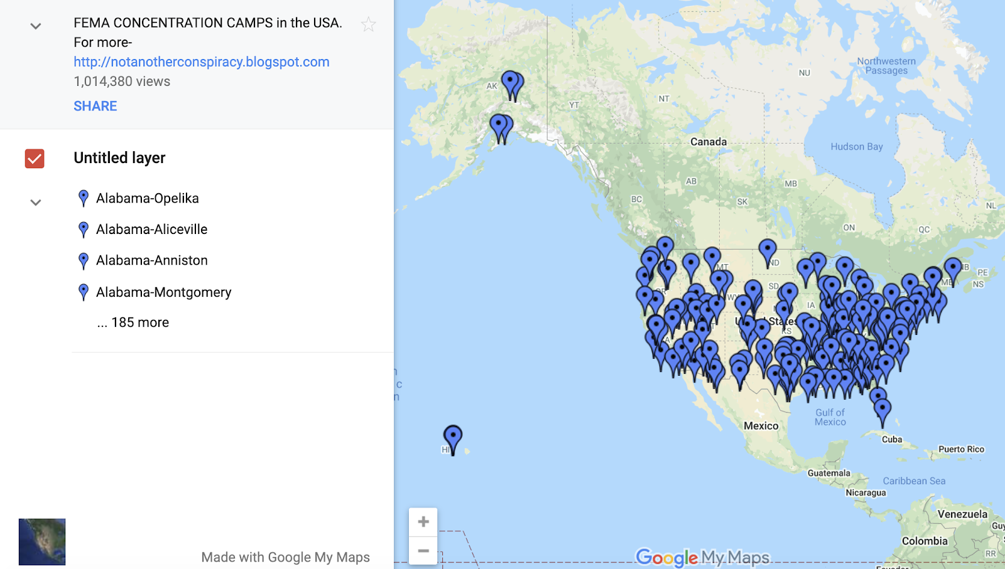Select Alabama-Montgomery in the list
1005x569 pixels.
pyautogui.click(x=164, y=292)
